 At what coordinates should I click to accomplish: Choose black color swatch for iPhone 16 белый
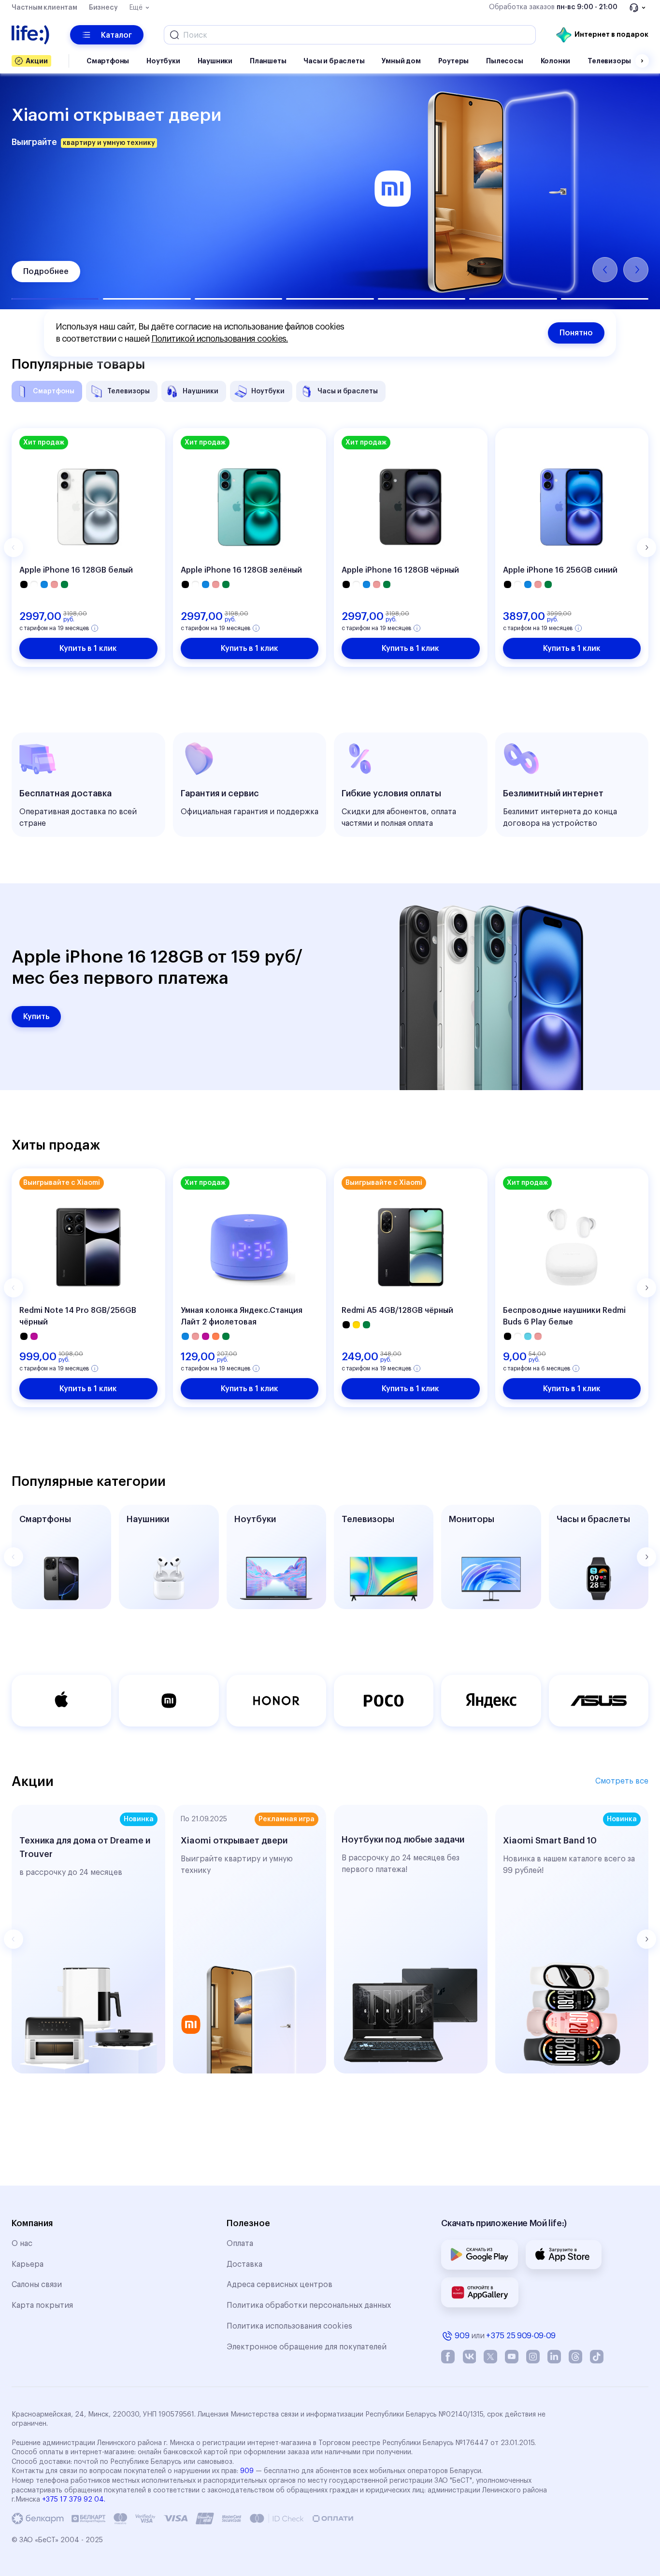click(24, 584)
